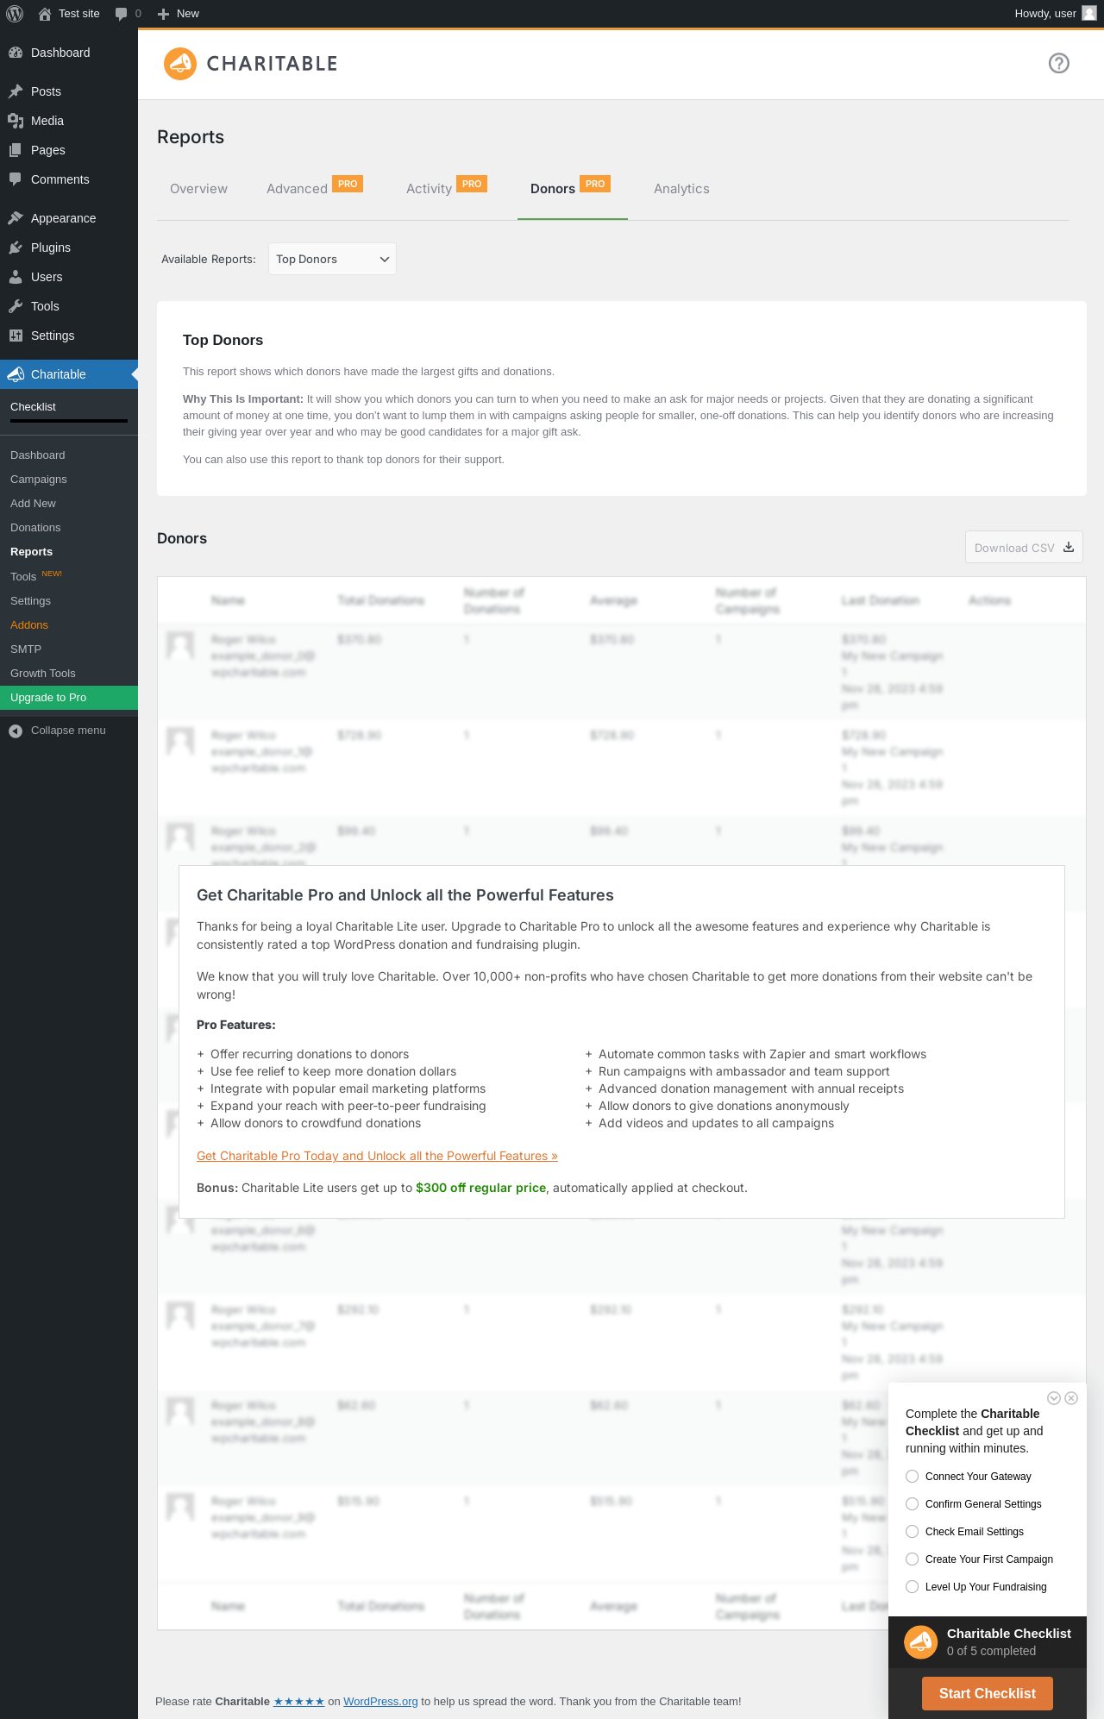Click the '0 of 5 completed' text
Viewport: 1104px width, 1719px height.
click(x=991, y=1651)
